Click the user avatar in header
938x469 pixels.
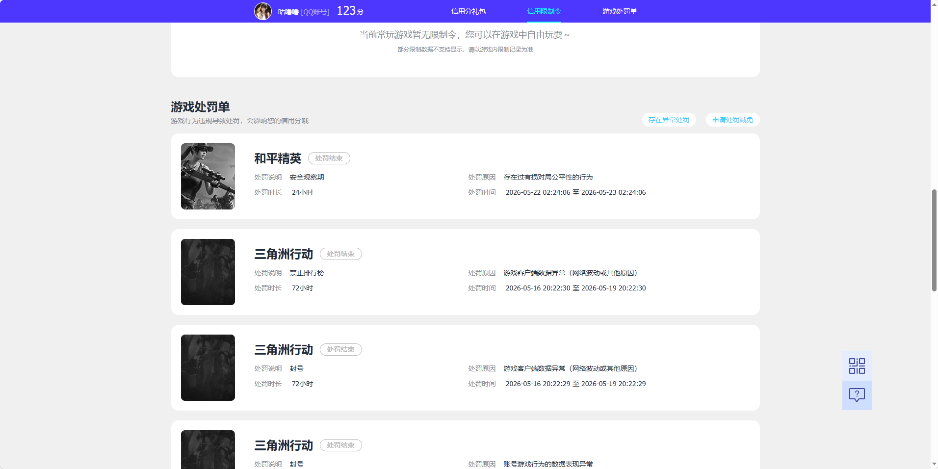262,11
